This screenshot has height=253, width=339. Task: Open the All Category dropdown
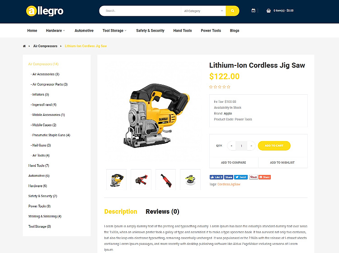pos(203,11)
